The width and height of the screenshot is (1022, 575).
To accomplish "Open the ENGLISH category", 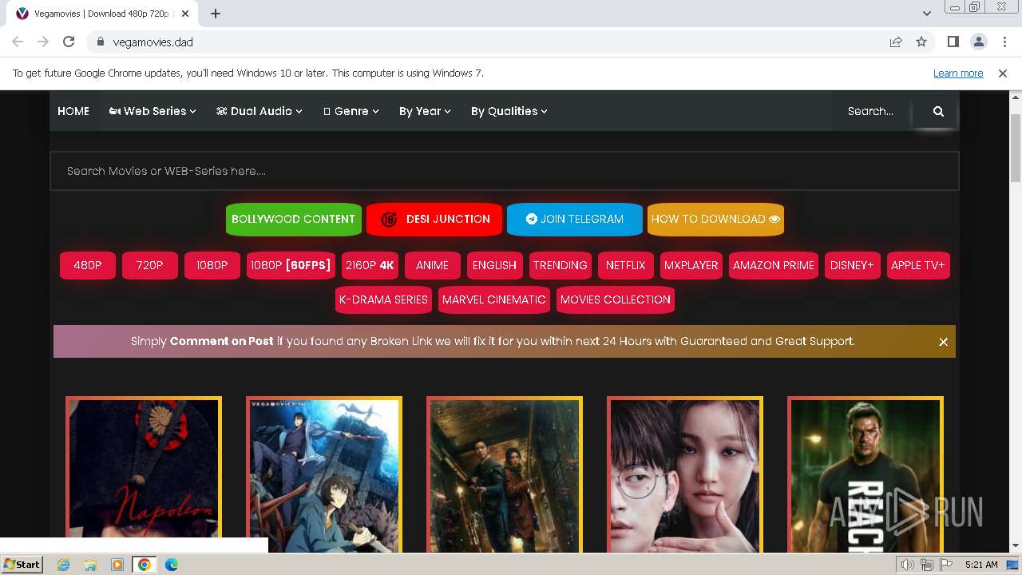I will [x=494, y=265].
